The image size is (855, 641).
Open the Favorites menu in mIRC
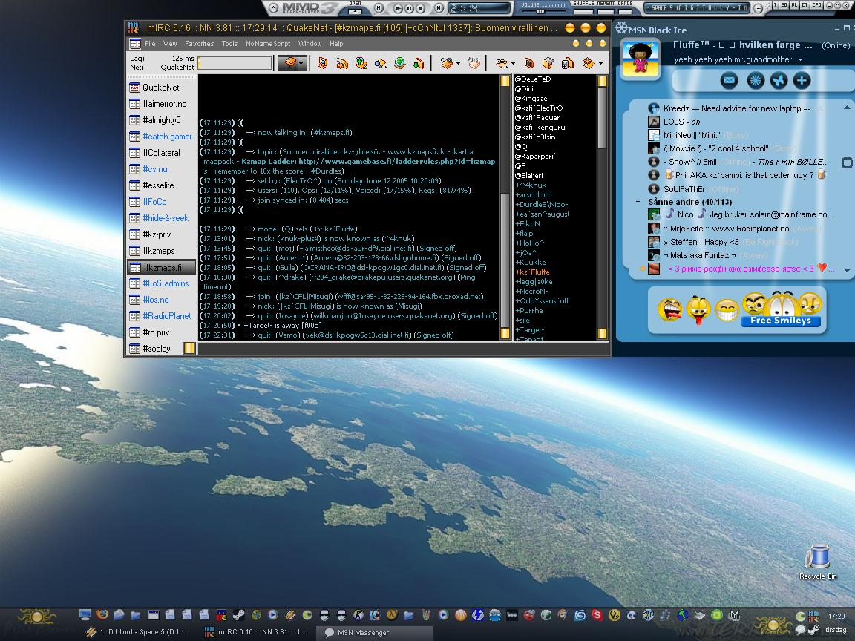click(x=199, y=44)
